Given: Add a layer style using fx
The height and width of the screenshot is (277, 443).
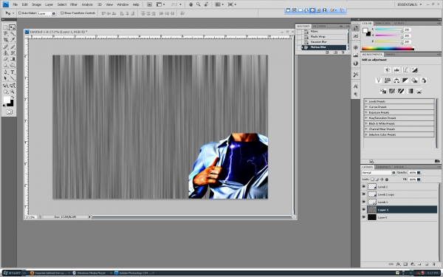Looking at the screenshot, I should (x=398, y=264).
